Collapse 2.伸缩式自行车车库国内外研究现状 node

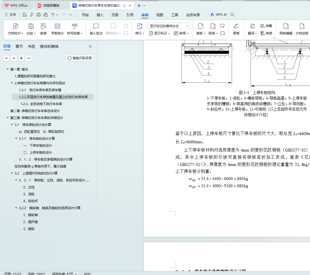click(12, 83)
